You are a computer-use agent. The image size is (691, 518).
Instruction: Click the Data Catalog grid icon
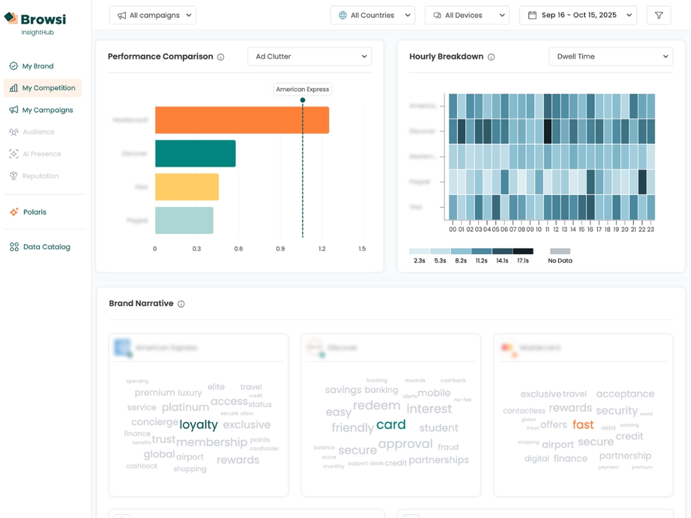[14, 247]
